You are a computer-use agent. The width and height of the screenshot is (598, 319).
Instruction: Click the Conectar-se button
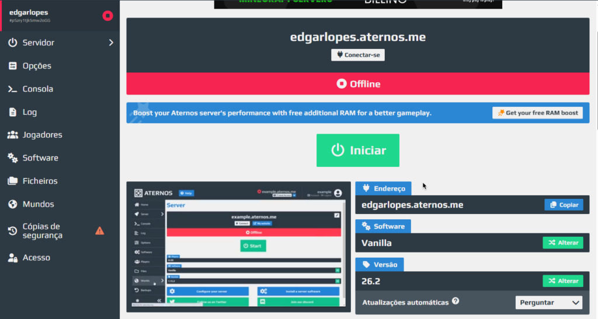point(358,55)
